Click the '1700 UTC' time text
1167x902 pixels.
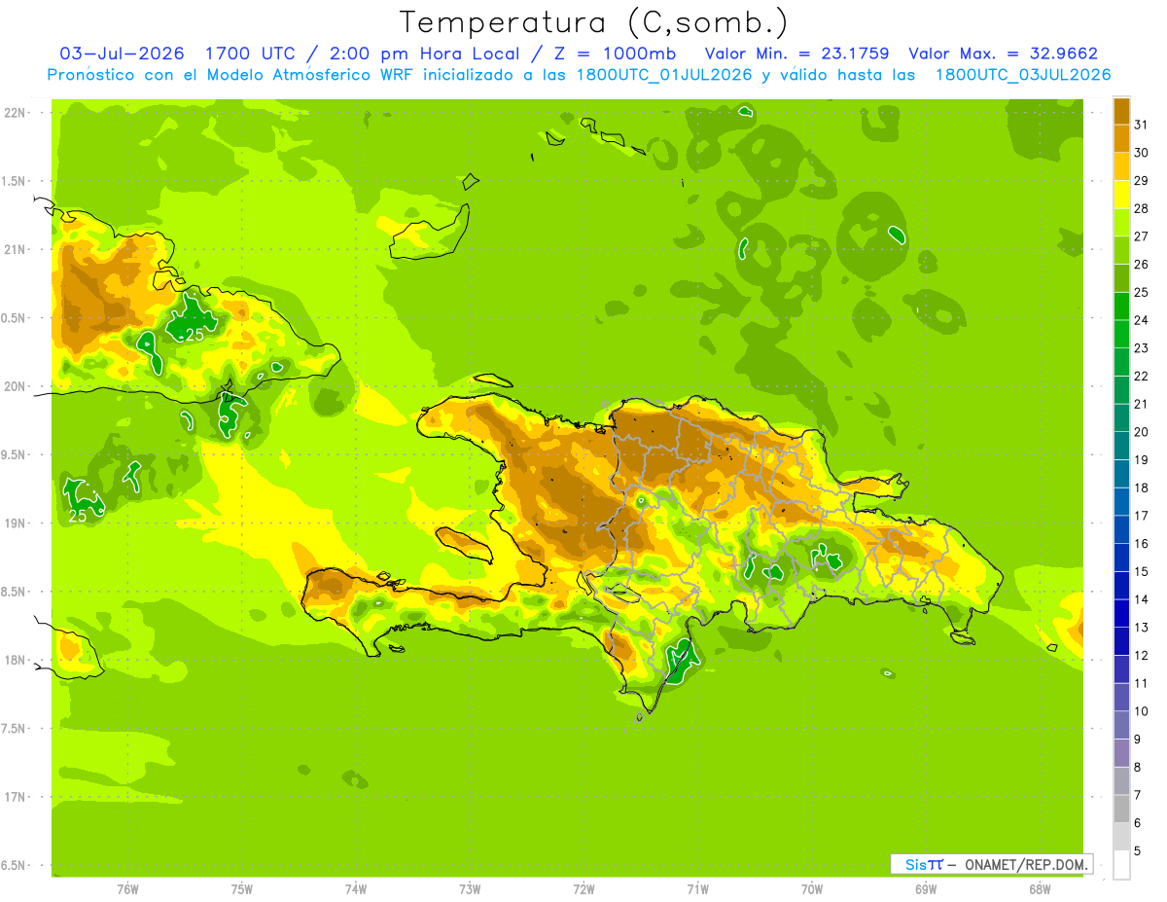(x=249, y=54)
